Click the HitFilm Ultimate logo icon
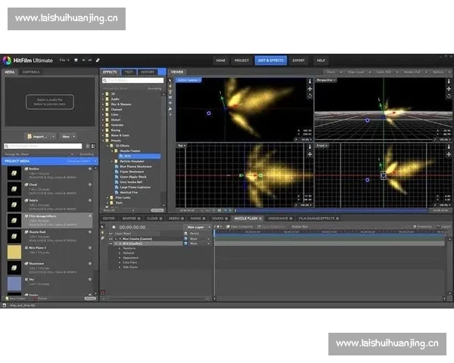The image size is (454, 363). (7, 60)
